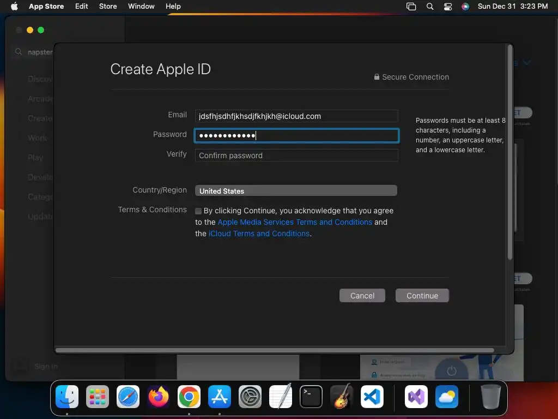The height and width of the screenshot is (419, 558).
Task: Open Finder from the dock
Action: (x=67, y=397)
